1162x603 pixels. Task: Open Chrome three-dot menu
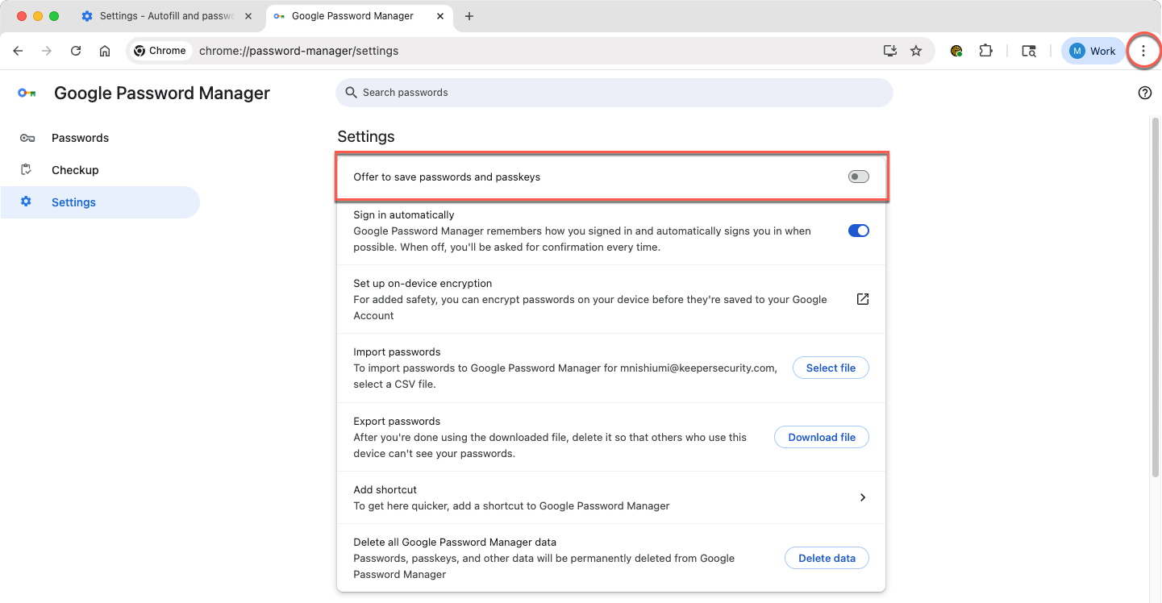point(1143,51)
